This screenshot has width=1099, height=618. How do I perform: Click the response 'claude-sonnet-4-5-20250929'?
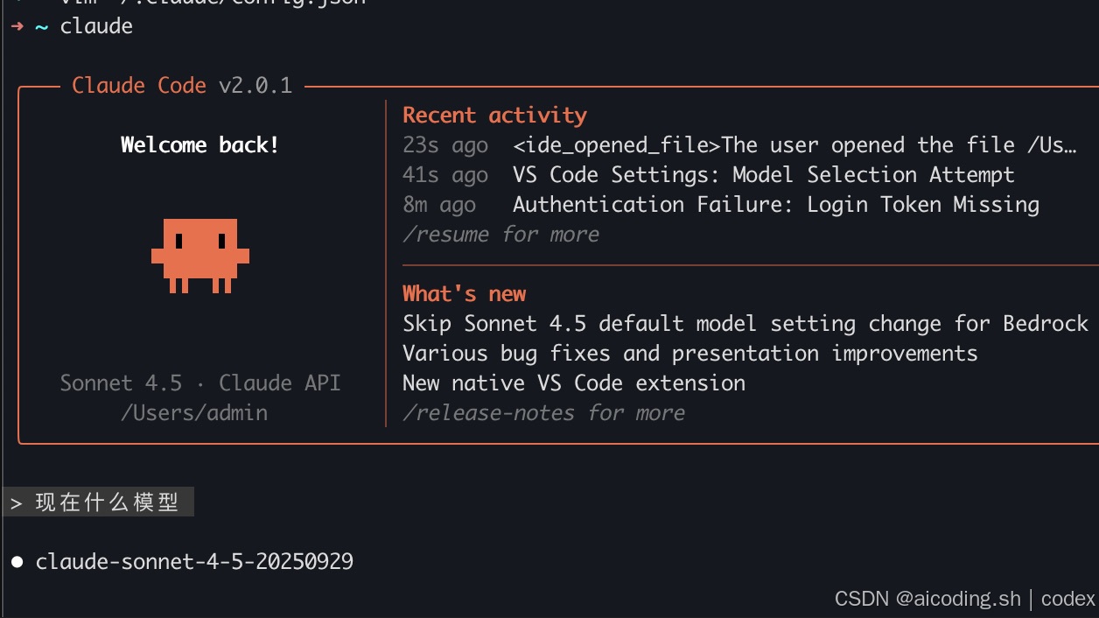(194, 562)
